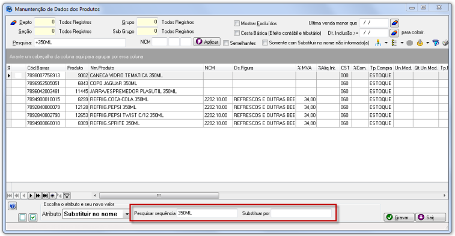
Task: Click the go-to-bookmark navigator button
Action: pyautogui.click(x=59, y=196)
